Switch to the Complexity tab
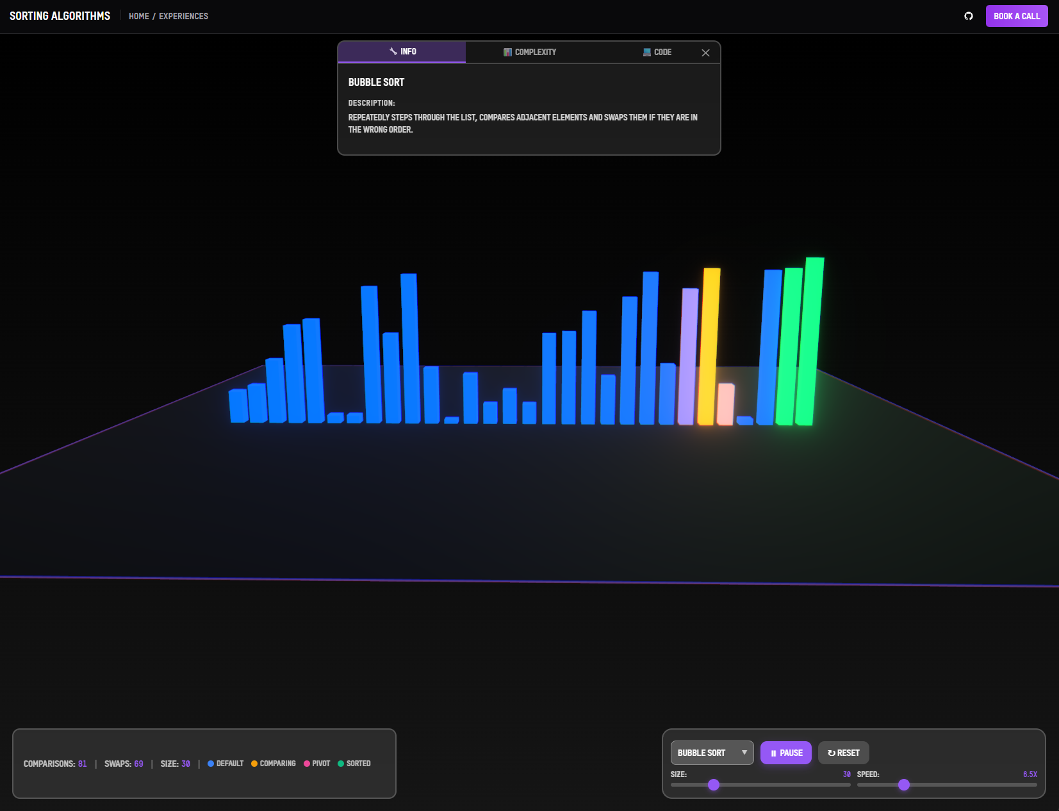 click(x=530, y=52)
